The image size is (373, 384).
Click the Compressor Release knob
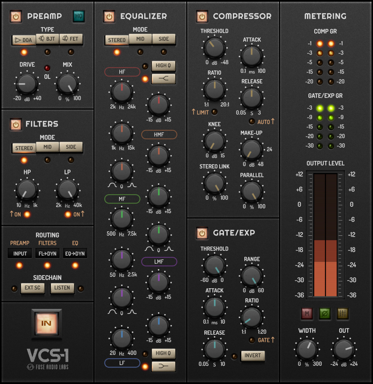point(252,98)
